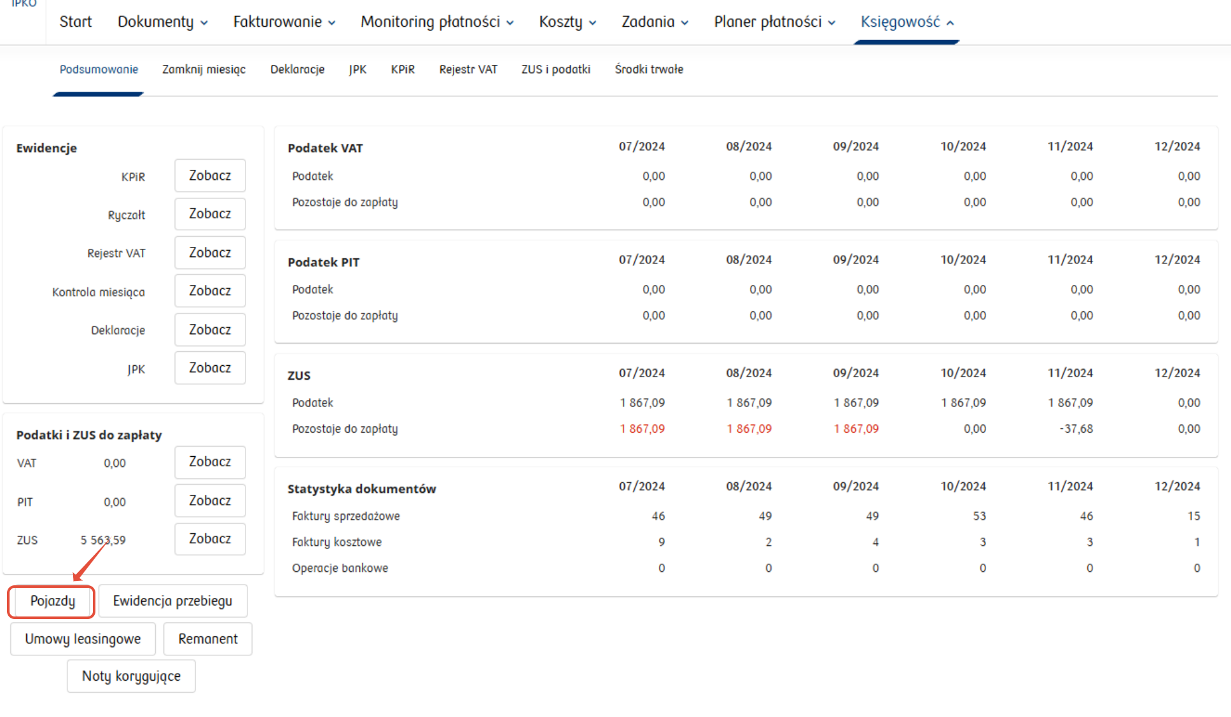Click Zobacz button next to KPiR

[x=210, y=176]
